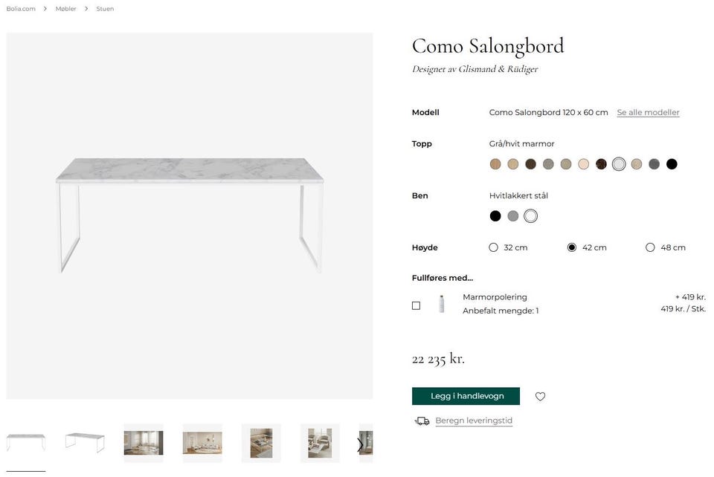This screenshot has height=477, width=714.
Task: Open the Se alle modeller link
Action: pos(648,113)
